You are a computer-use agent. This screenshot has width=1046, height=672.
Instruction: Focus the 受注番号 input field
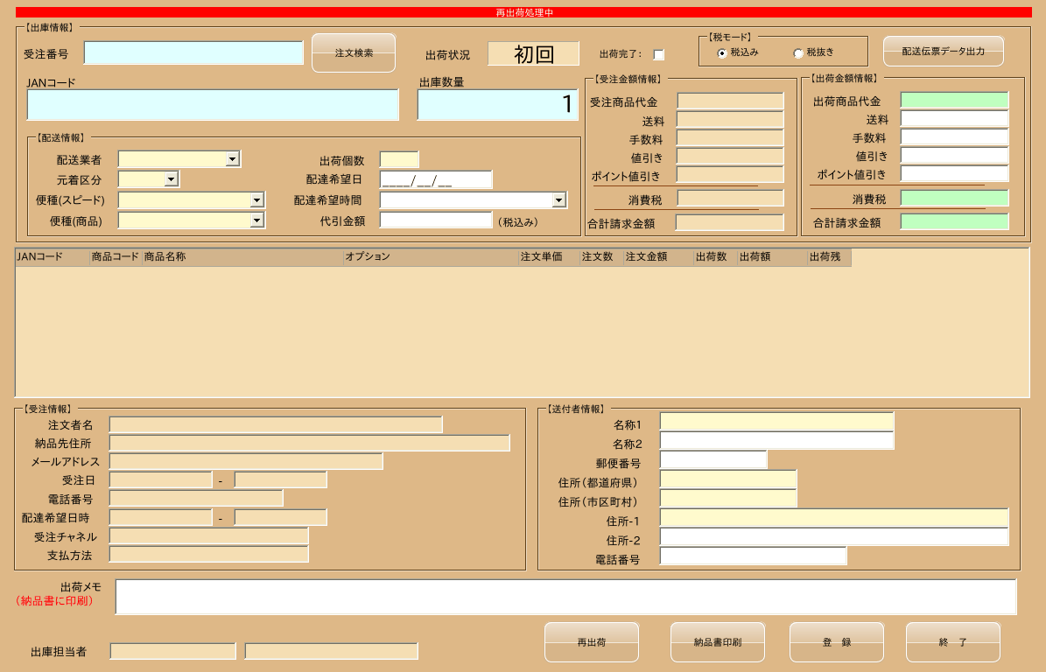click(x=193, y=52)
